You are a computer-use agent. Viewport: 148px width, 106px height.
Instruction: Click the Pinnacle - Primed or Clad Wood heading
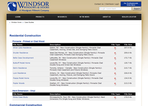coord(28,41)
